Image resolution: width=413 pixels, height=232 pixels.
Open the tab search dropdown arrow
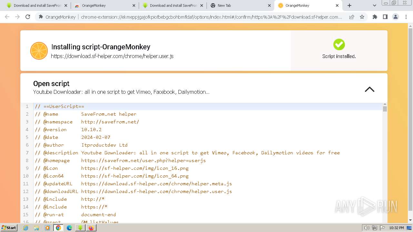pos(374,5)
